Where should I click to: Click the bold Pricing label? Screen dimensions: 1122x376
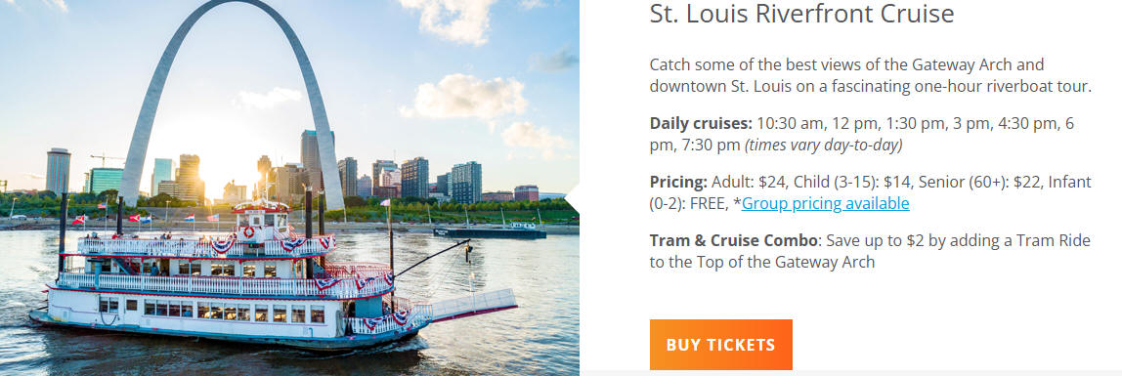tap(678, 183)
